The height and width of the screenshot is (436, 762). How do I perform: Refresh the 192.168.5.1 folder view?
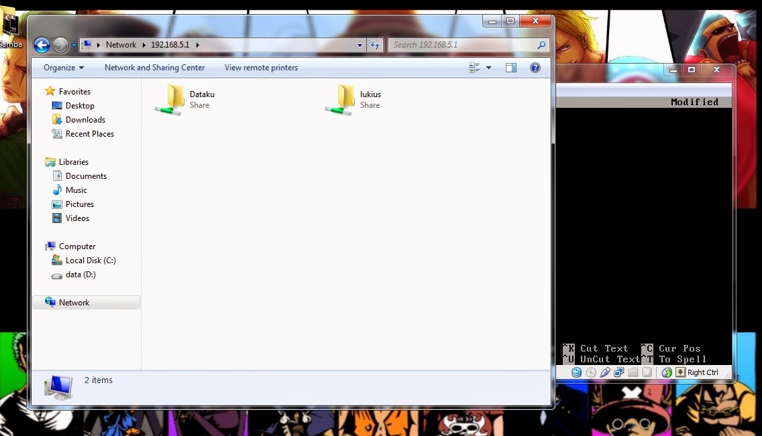(375, 45)
